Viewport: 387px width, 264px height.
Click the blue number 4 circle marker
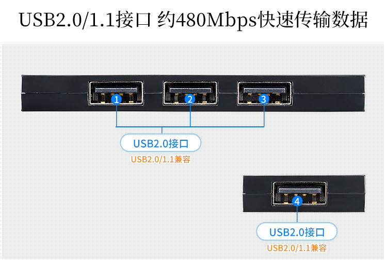297,201
